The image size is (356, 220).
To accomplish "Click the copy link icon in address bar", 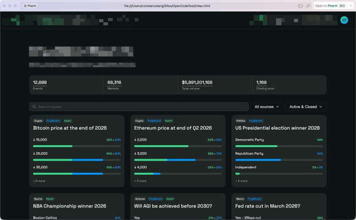I will point(308,6).
